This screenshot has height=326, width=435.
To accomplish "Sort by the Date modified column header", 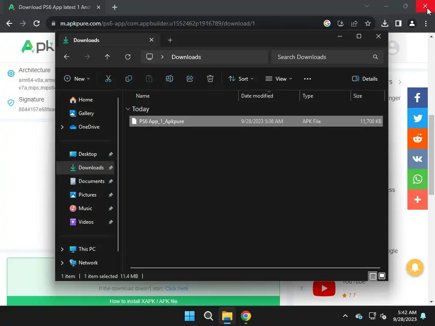I will (x=269, y=96).
